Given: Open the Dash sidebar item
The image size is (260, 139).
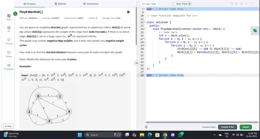Looking at the screenshot, I should [x=9, y=17].
